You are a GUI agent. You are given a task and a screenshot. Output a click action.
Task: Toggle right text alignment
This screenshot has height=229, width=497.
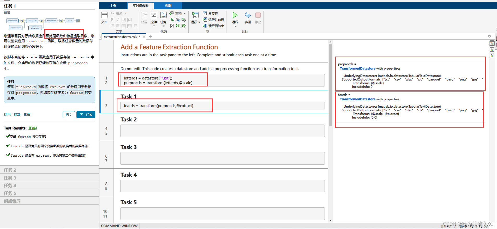click(135, 26)
